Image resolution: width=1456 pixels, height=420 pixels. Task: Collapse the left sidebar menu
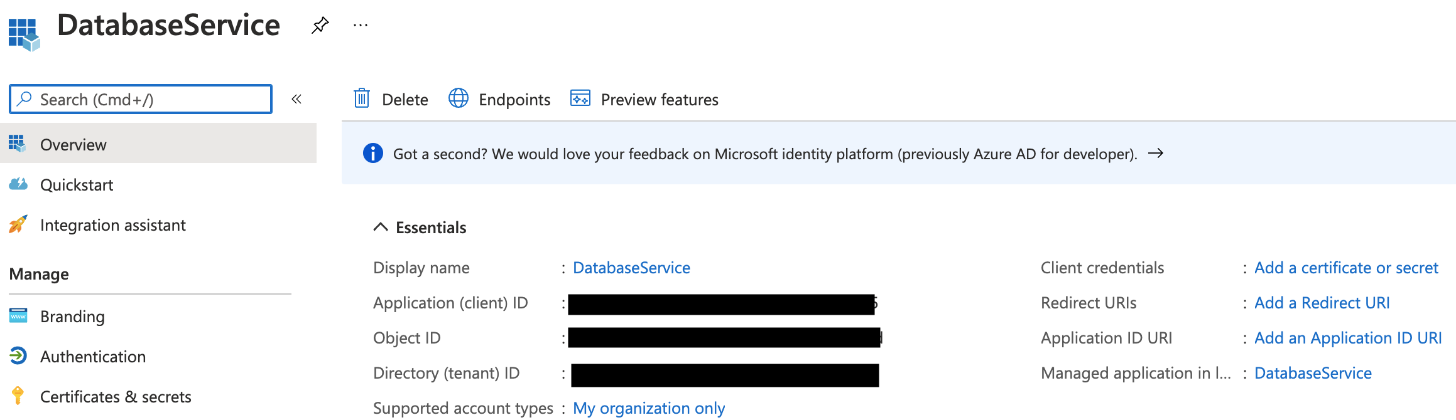pyautogui.click(x=296, y=99)
